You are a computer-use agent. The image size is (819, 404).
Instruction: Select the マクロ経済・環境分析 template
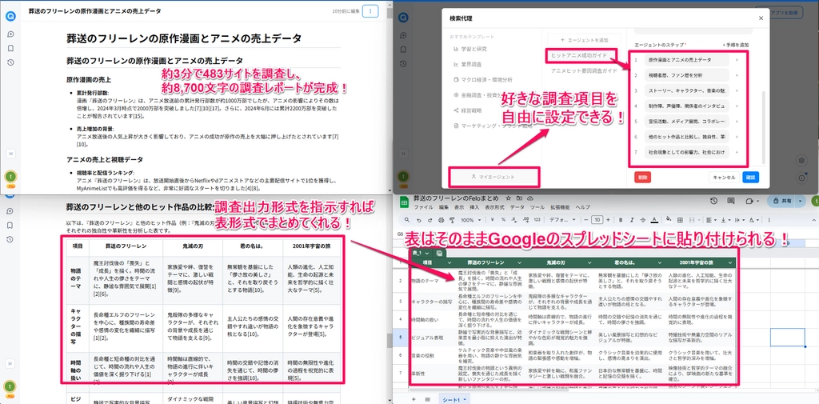(483, 79)
